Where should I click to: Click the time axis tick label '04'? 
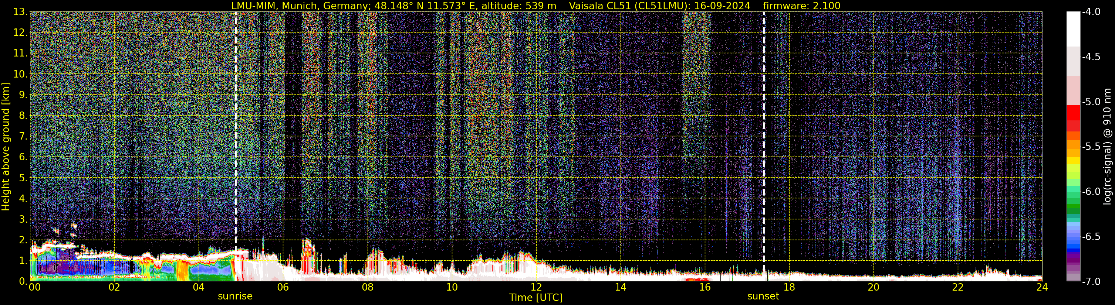198,288
